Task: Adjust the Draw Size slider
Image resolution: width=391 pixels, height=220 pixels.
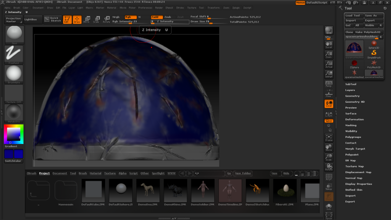Action: pyautogui.click(x=208, y=22)
